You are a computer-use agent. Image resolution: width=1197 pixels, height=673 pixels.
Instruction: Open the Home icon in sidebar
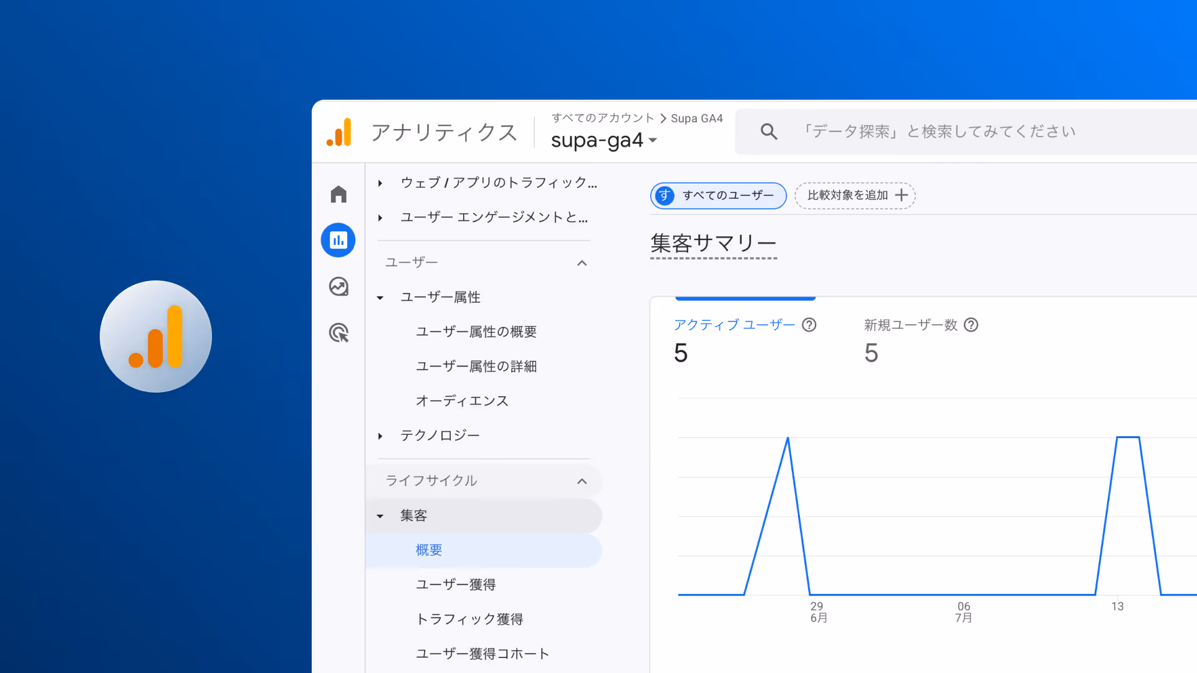pos(339,194)
